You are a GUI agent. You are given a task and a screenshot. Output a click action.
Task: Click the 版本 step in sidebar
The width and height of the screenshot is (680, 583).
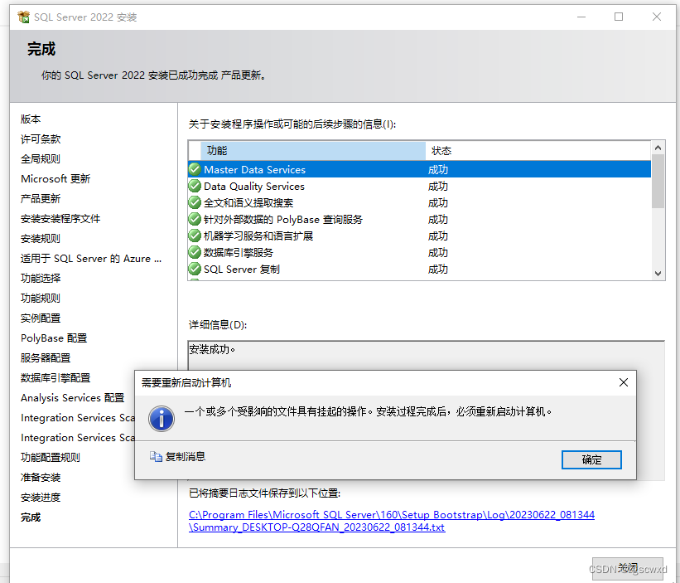[x=31, y=119]
